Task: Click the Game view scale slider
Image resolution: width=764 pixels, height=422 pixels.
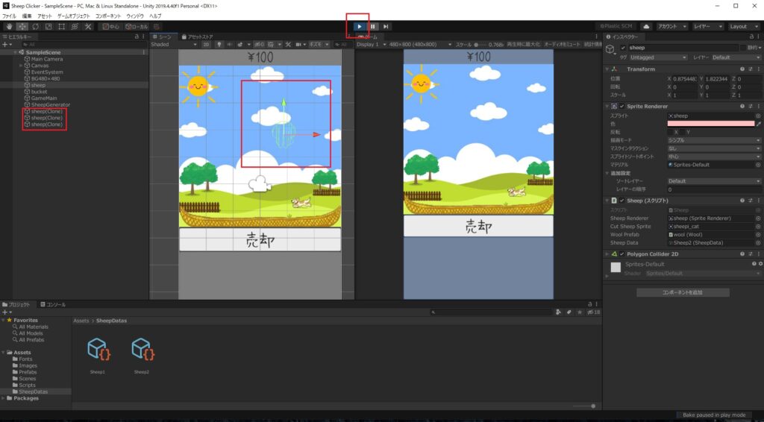Action: (x=481, y=44)
